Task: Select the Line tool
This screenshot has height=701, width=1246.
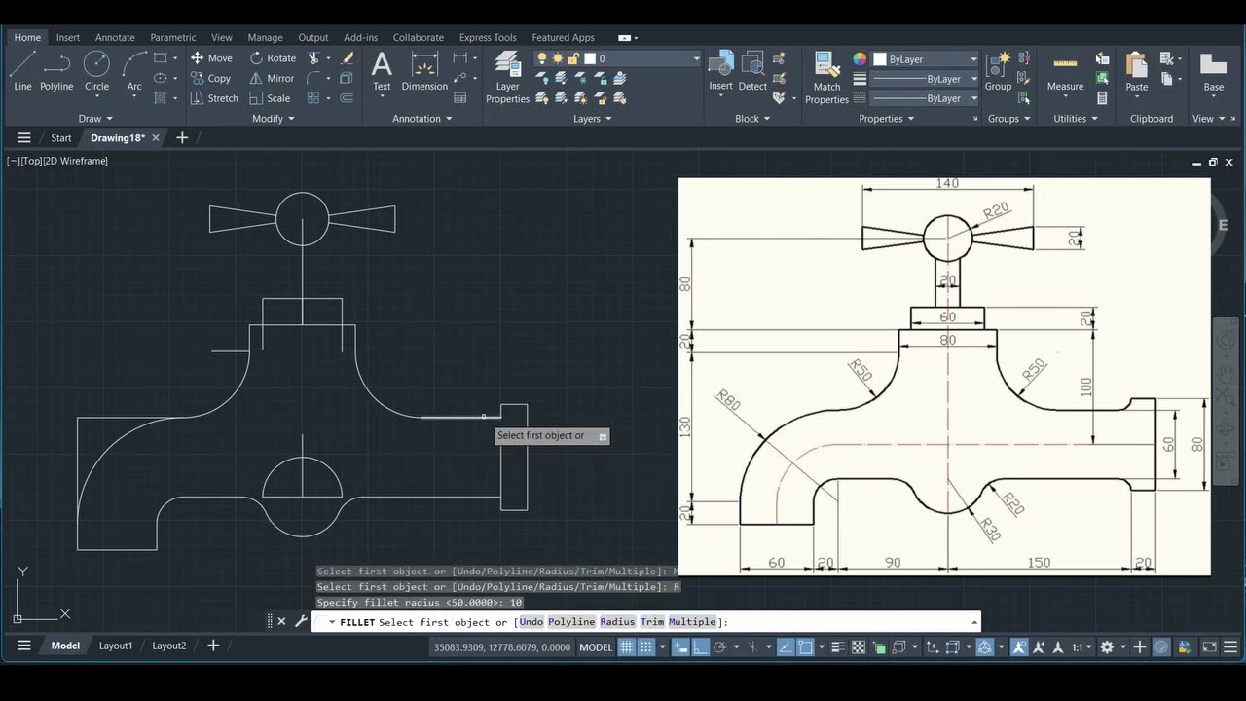Action: pos(22,71)
